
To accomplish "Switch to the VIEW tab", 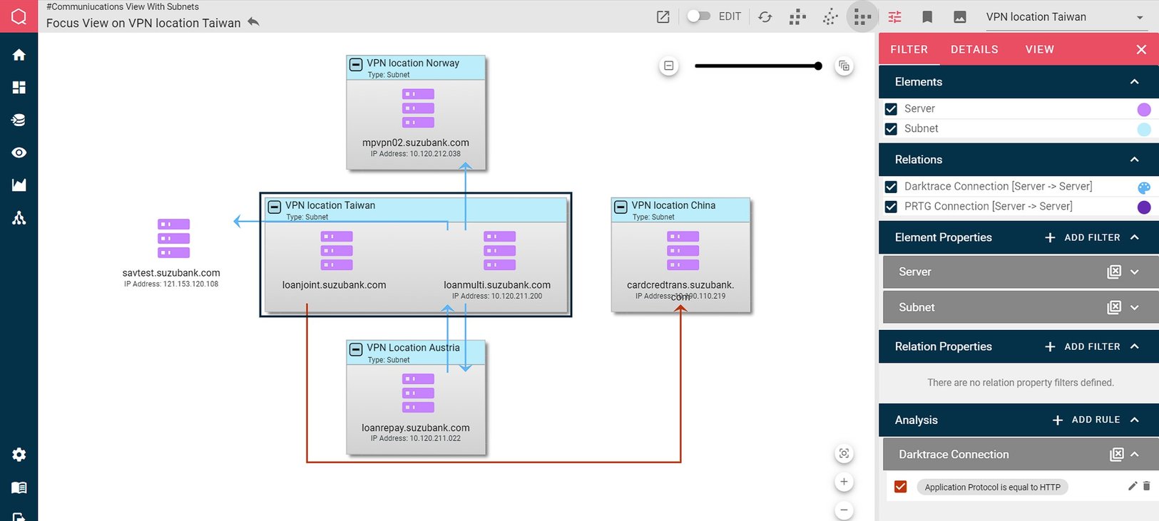I will coord(1039,49).
